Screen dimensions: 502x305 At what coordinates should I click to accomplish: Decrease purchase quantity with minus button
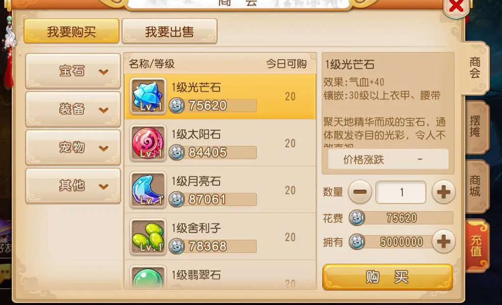click(x=360, y=192)
